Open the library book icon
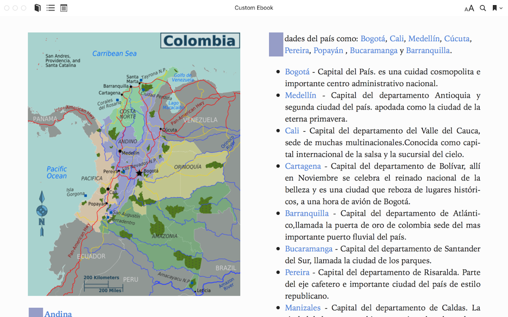Screen dimensions: 508x317 pyautogui.click(x=37, y=8)
